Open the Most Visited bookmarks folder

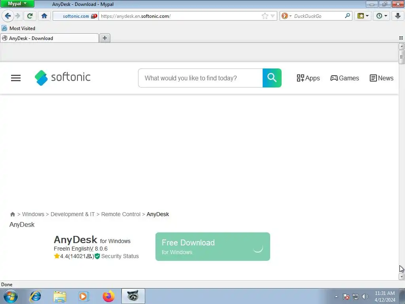pyautogui.click(x=18, y=28)
